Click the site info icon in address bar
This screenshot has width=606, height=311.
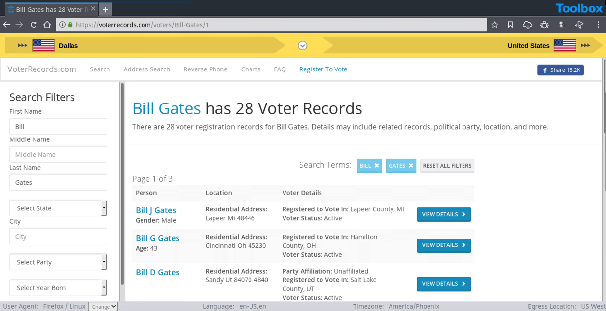click(63, 25)
